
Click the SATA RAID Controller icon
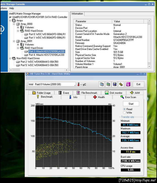[x=10, y=17]
